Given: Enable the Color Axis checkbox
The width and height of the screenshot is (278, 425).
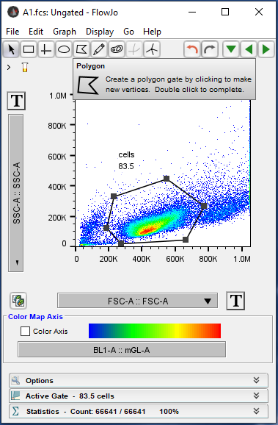Looking at the screenshot, I should click(25, 331).
